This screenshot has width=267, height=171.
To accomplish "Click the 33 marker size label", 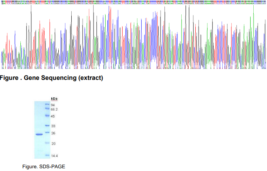I will tap(53, 126).
